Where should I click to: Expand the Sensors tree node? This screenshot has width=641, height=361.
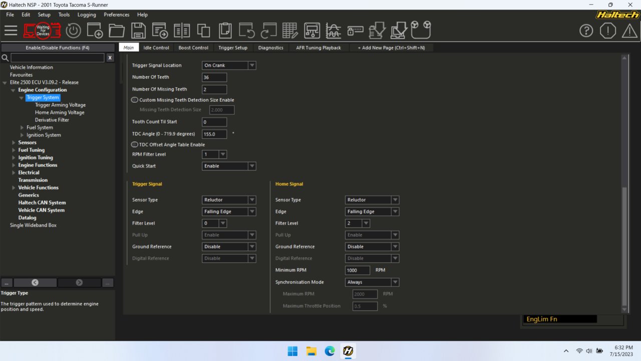pyautogui.click(x=14, y=142)
